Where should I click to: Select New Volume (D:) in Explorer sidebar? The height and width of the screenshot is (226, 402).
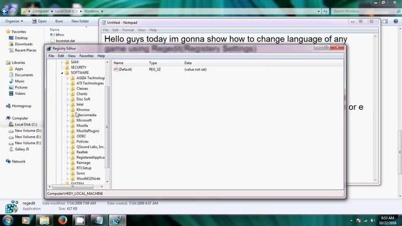pyautogui.click(x=28, y=131)
